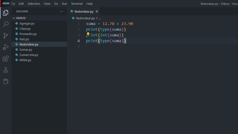Image resolution: width=238 pixels, height=134 pixels.
Task: Open the Selection menu
Action: [x=34, y=4]
